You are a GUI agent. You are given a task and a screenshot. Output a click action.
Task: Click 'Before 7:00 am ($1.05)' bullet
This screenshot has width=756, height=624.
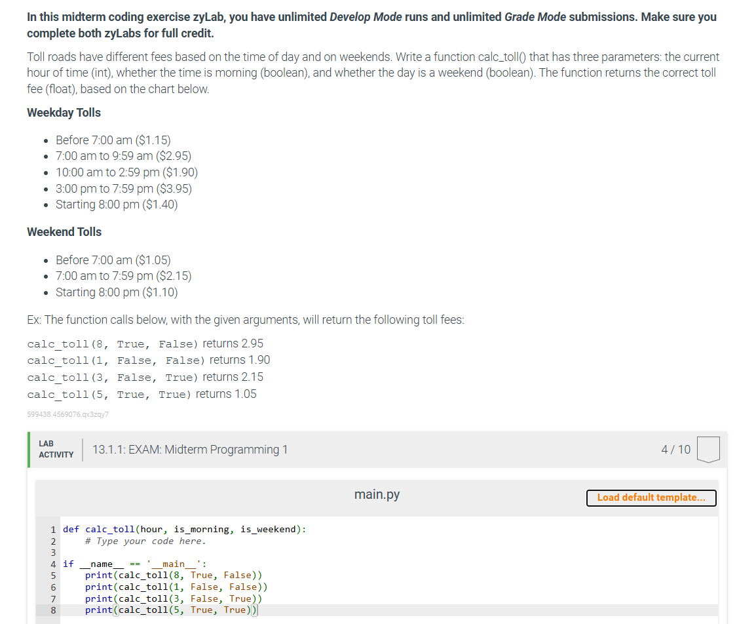113,260
